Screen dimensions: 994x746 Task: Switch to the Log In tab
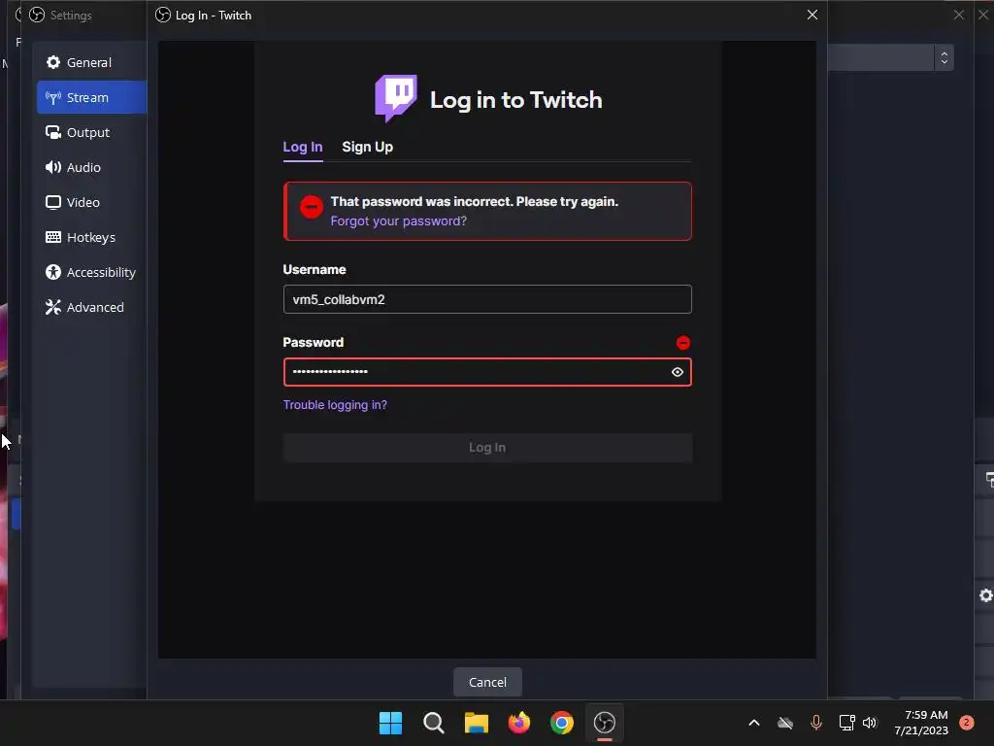pyautogui.click(x=303, y=148)
